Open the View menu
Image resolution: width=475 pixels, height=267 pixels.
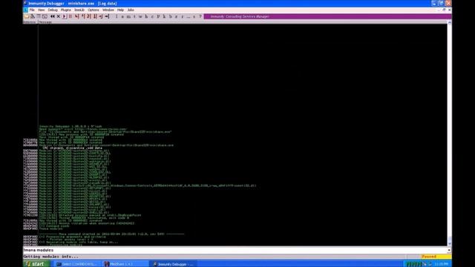(x=42, y=10)
